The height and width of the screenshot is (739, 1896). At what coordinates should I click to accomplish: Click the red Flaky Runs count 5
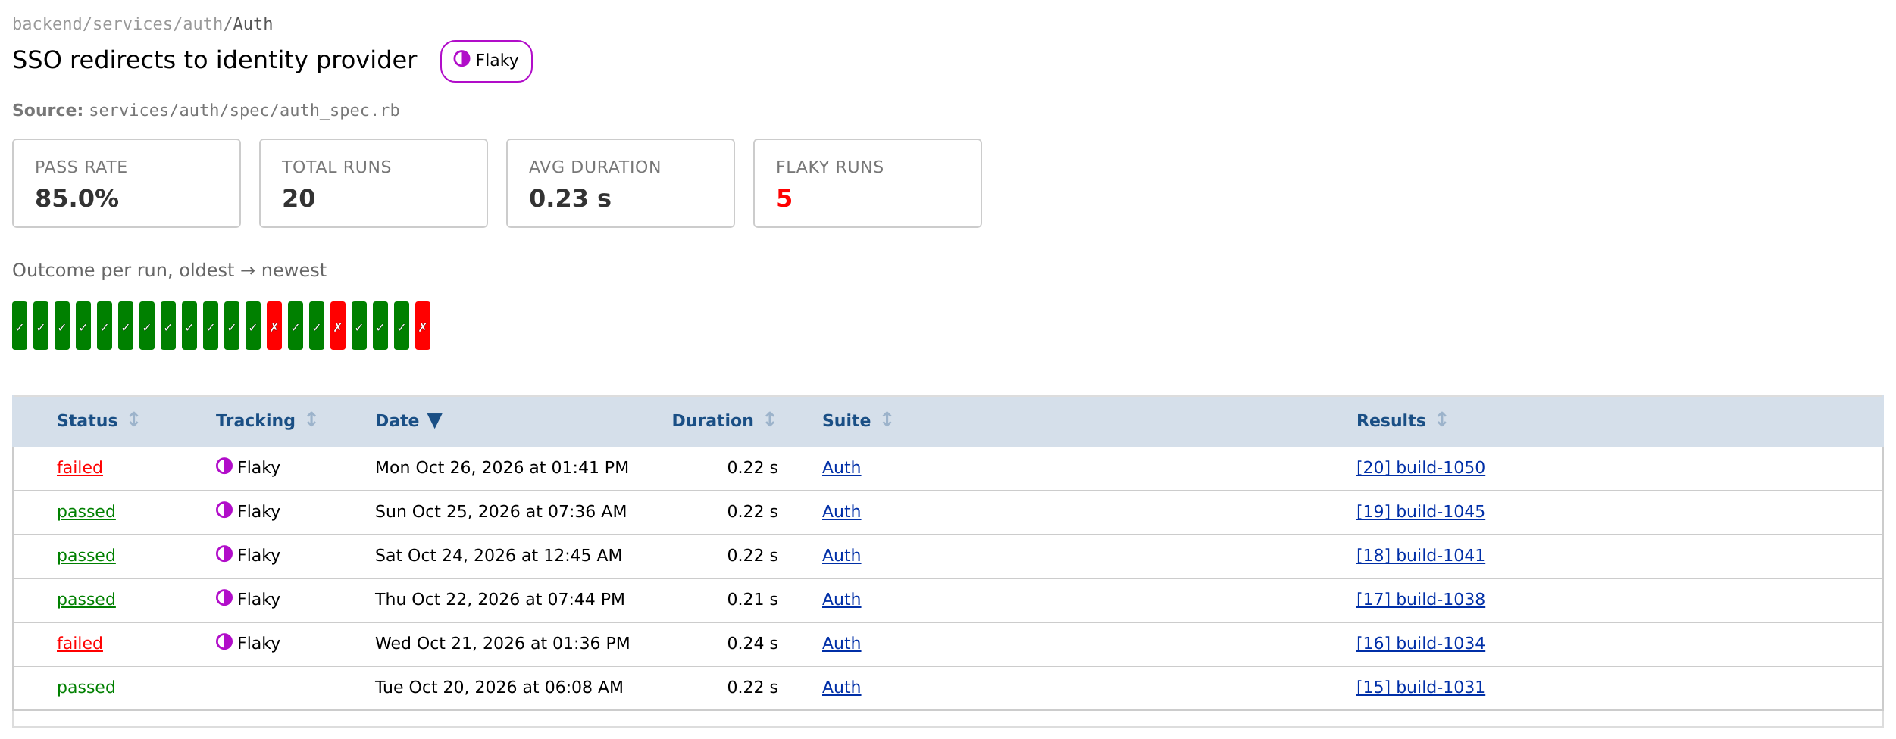pyautogui.click(x=784, y=198)
